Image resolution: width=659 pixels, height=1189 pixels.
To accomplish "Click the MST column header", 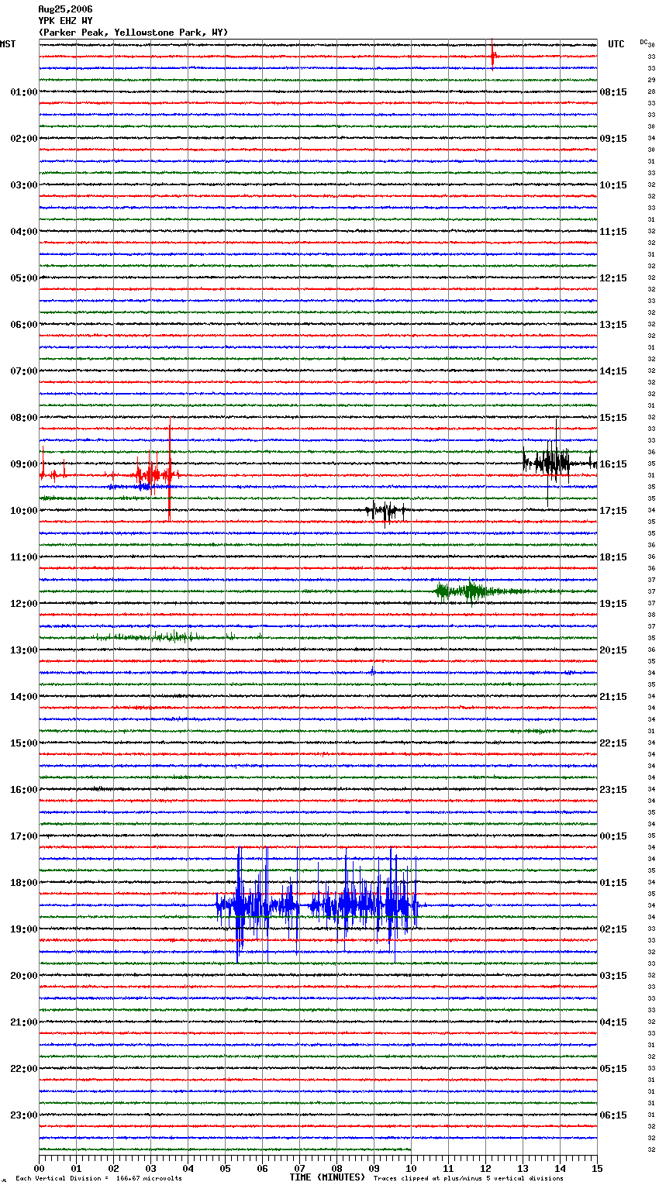I will [x=8, y=44].
